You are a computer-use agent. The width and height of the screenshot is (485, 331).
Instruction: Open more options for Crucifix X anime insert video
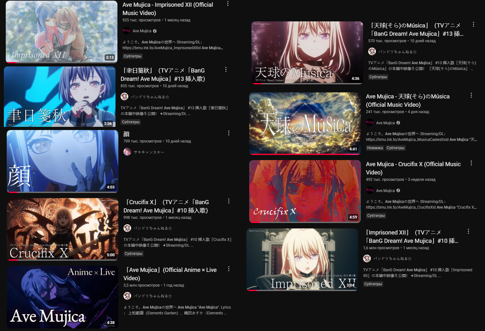coord(229,201)
